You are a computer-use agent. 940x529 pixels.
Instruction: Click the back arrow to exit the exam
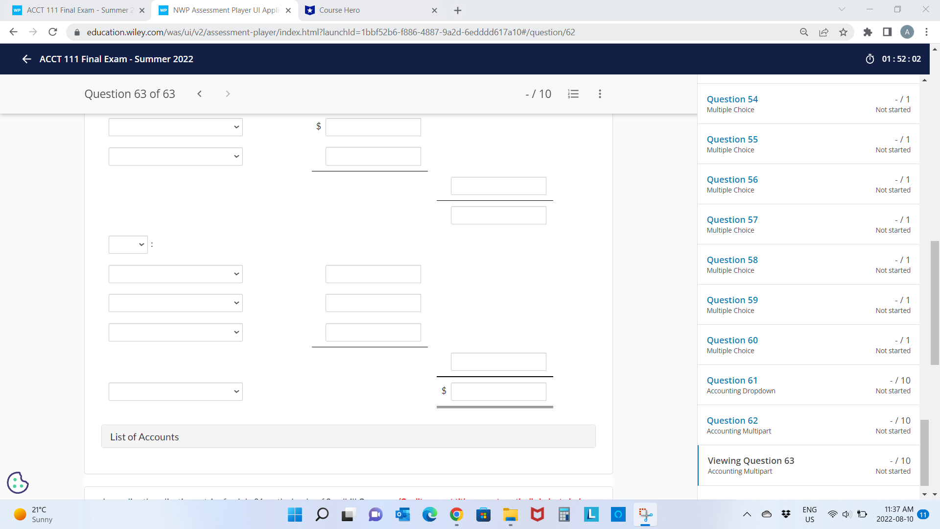coord(26,59)
